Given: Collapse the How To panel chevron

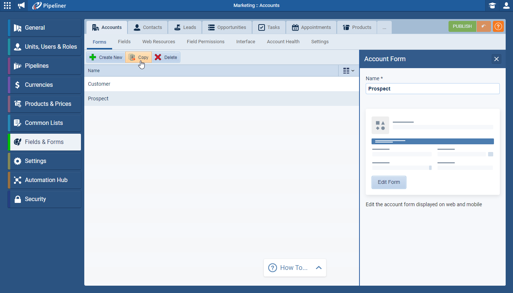Looking at the screenshot, I should [318, 267].
